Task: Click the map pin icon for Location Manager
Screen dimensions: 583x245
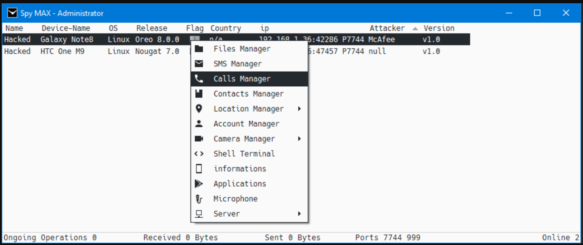Action: click(199, 109)
